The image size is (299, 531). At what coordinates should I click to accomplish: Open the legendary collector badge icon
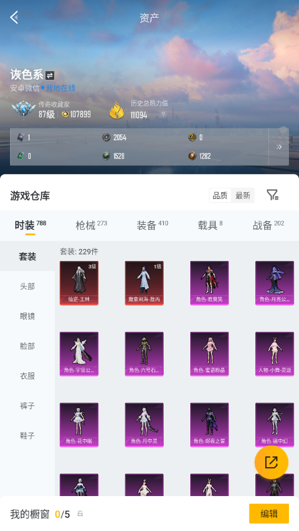[x=23, y=110]
